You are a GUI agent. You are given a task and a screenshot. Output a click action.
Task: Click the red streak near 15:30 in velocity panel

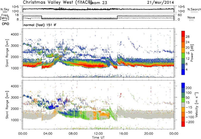(121, 95)
